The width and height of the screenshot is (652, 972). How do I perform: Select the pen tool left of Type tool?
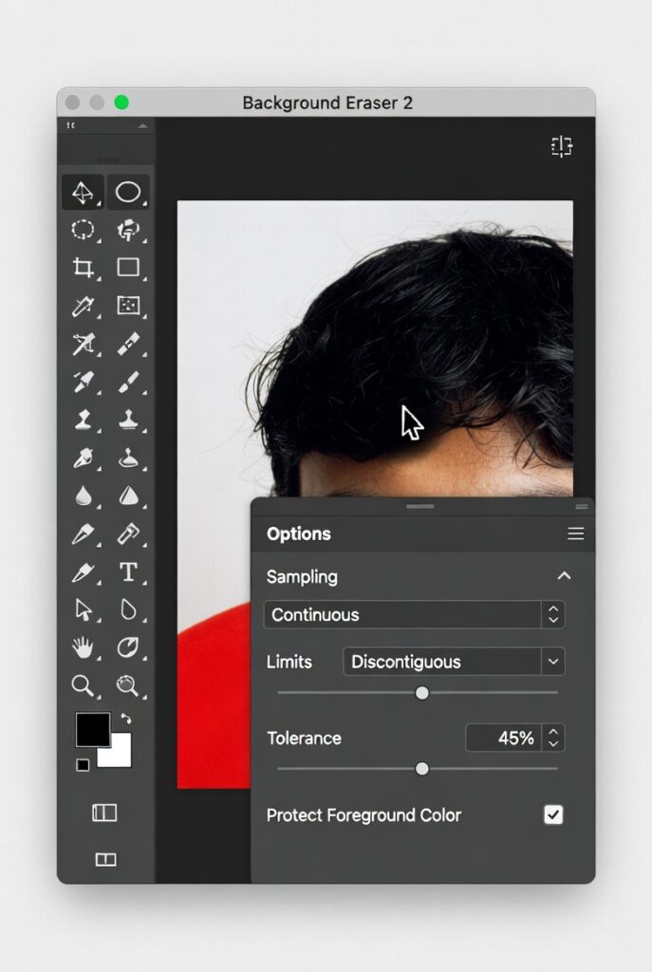84,572
